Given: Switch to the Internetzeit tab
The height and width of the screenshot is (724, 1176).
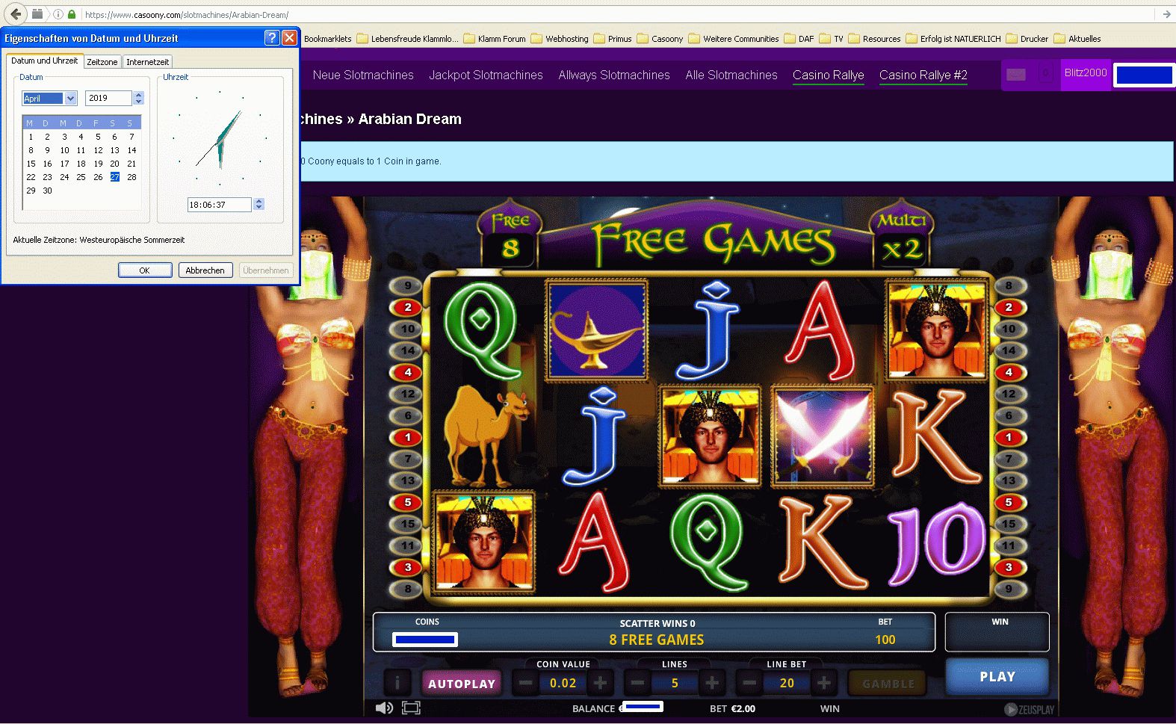Looking at the screenshot, I should pos(147,62).
